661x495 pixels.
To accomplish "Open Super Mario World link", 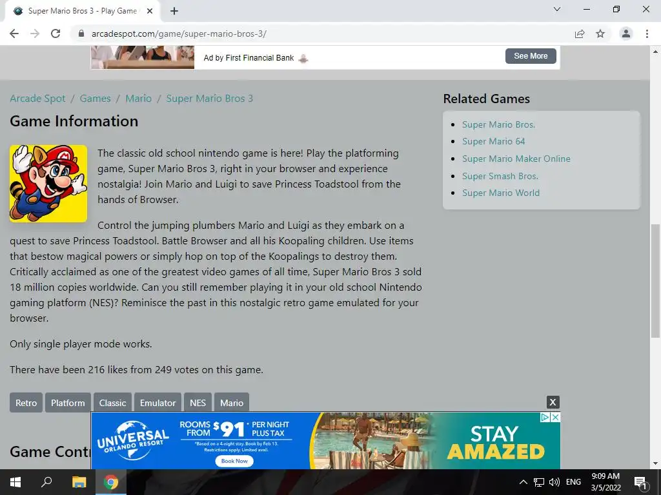I will pyautogui.click(x=501, y=193).
